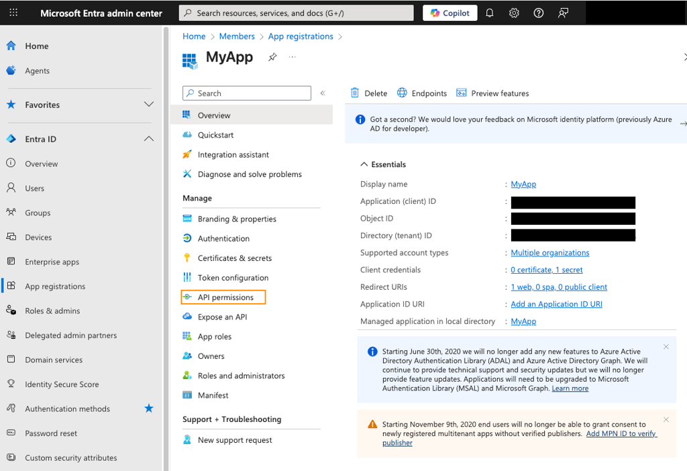Image resolution: width=687 pixels, height=471 pixels.
Task: Open the help question mark icon
Action: click(539, 13)
